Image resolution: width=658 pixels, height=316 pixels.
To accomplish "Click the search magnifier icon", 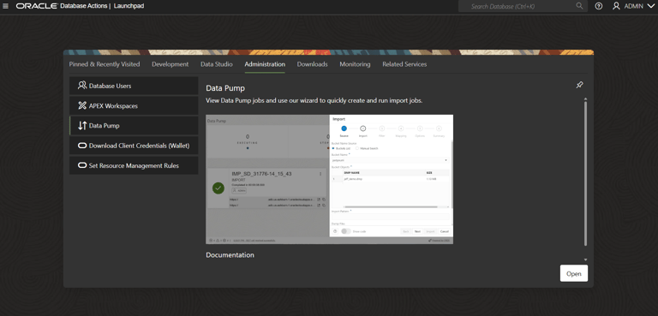I will (579, 6).
